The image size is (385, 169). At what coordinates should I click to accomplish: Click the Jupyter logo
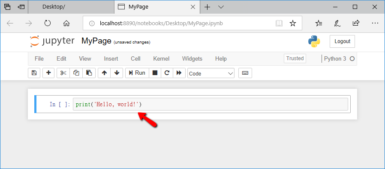click(52, 41)
